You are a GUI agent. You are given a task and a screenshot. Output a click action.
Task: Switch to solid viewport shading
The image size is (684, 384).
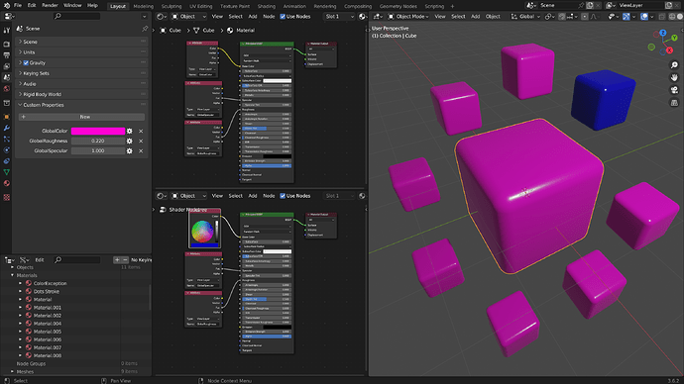pos(679,17)
